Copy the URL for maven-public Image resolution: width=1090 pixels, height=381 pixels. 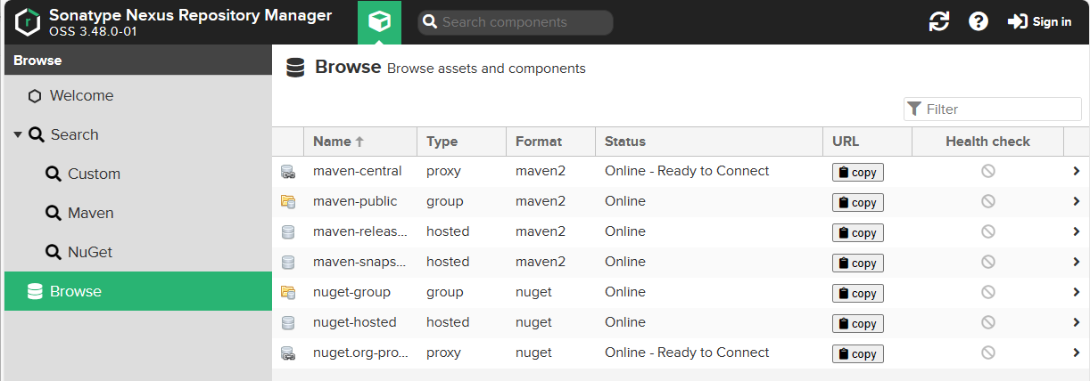(857, 203)
